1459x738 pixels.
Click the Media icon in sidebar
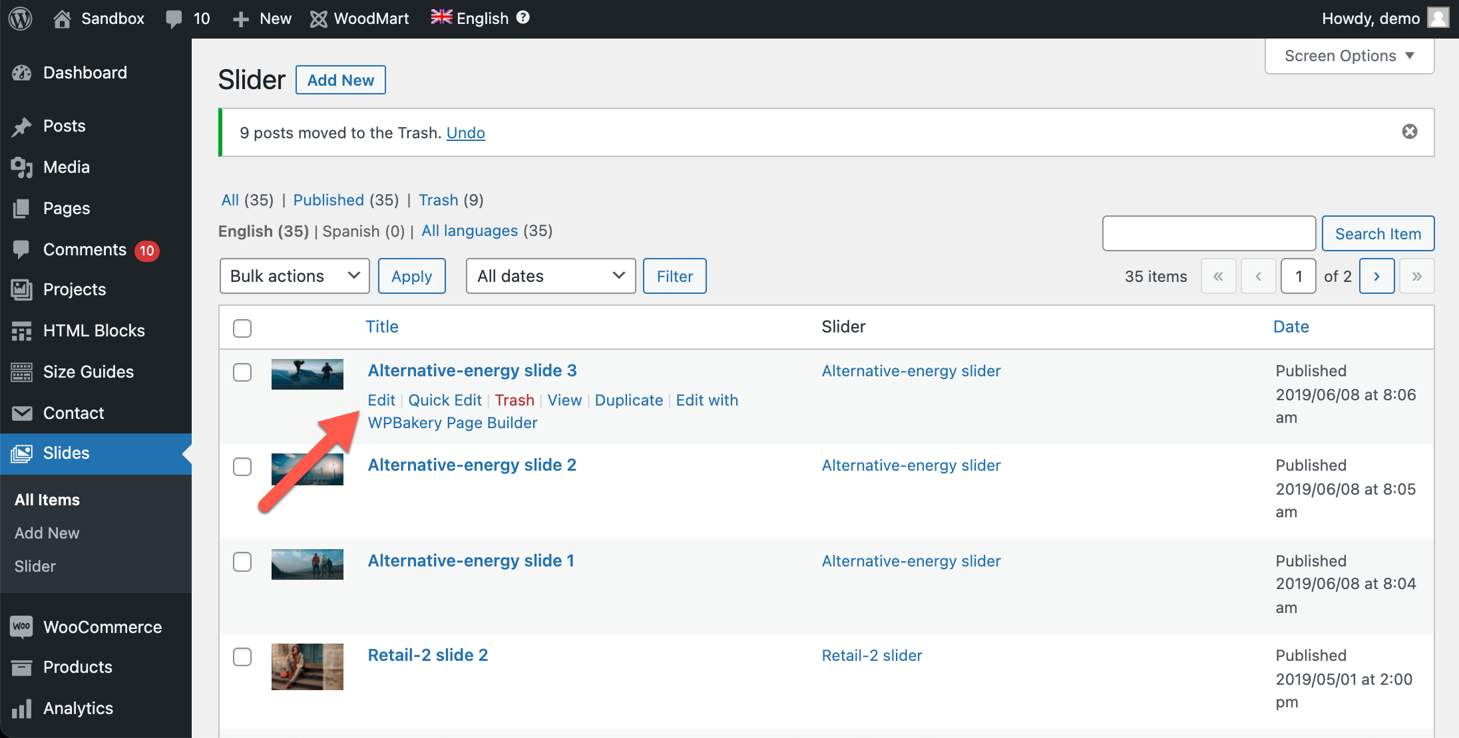(22, 168)
